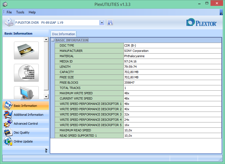Select the Phthalocyanine material value
The height and width of the screenshot is (164, 225).
tap(134, 56)
